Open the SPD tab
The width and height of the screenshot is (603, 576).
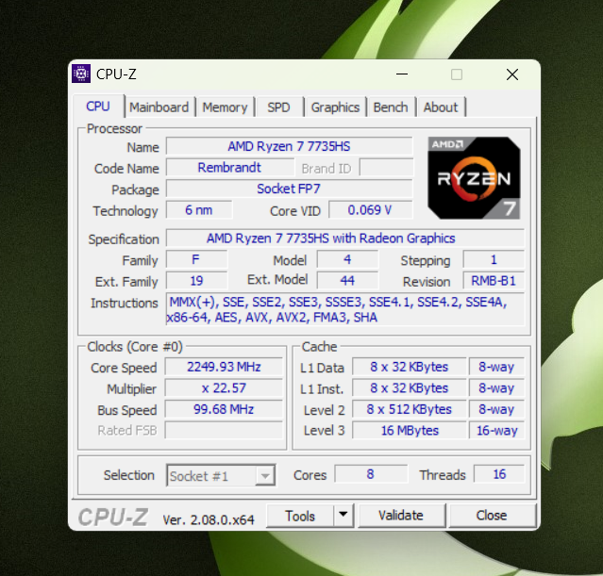[x=278, y=107]
